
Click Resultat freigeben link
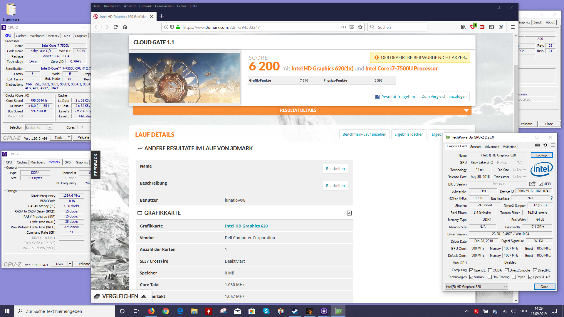[395, 97]
